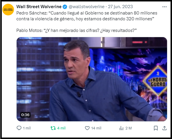Screen dimensions: 172x139
Task: Click the Pedro Sánchez quote tweet text
Action: click(87, 16)
